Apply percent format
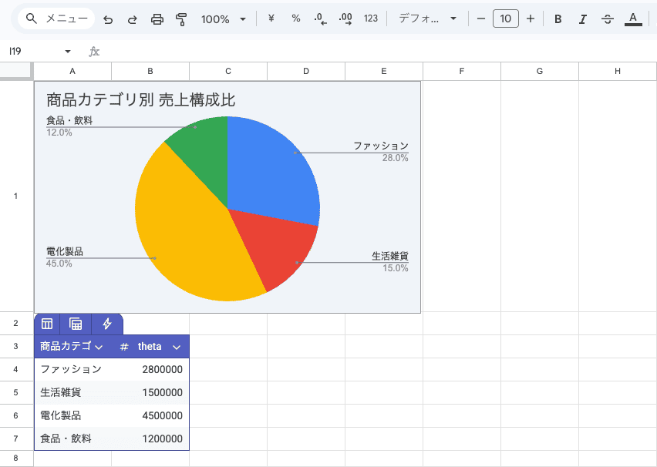This screenshot has width=657, height=467. [x=296, y=18]
